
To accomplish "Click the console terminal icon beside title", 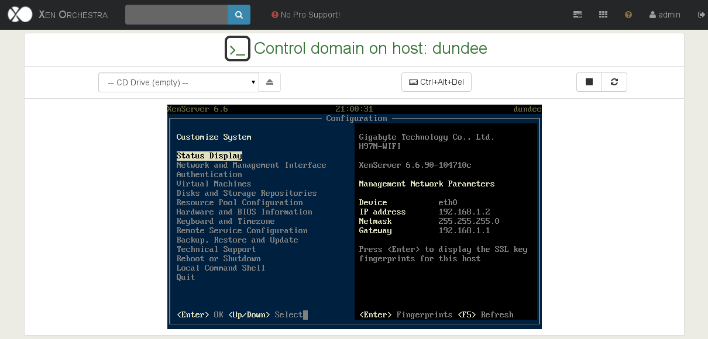I will pos(238,49).
